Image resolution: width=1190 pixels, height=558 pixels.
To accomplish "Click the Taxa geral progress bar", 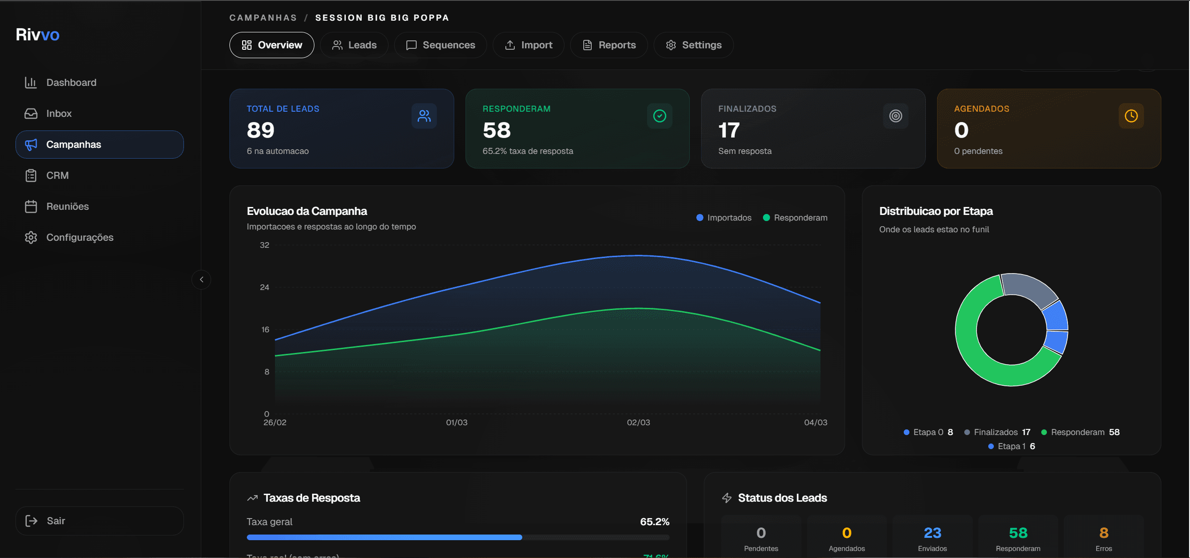I will pyautogui.click(x=458, y=537).
